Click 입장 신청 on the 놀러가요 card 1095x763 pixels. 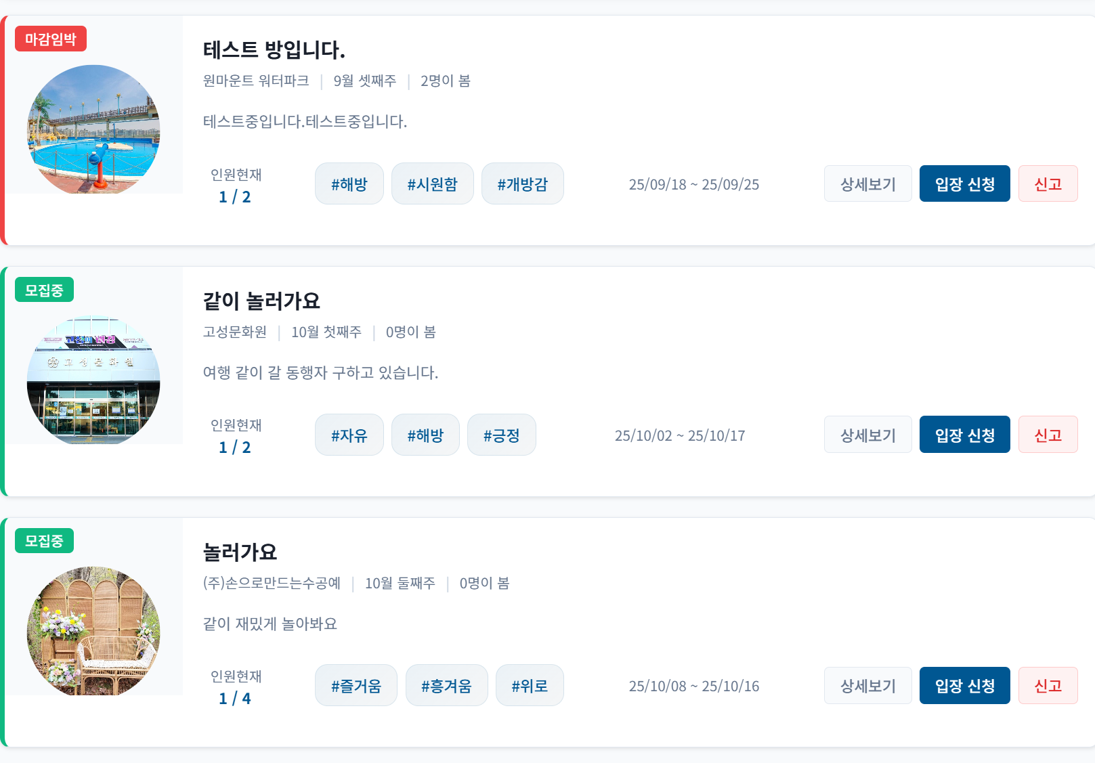[x=965, y=685]
